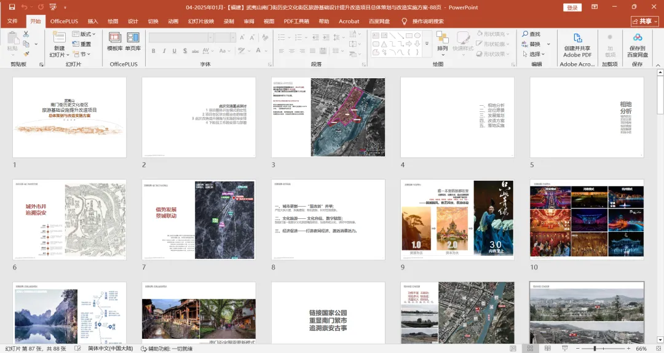Start presentation from beginning icon
This screenshot has width=664, height=353.
(x=53, y=7)
